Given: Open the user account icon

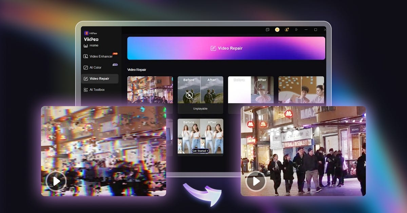Looking at the screenshot, I should pos(287,30).
